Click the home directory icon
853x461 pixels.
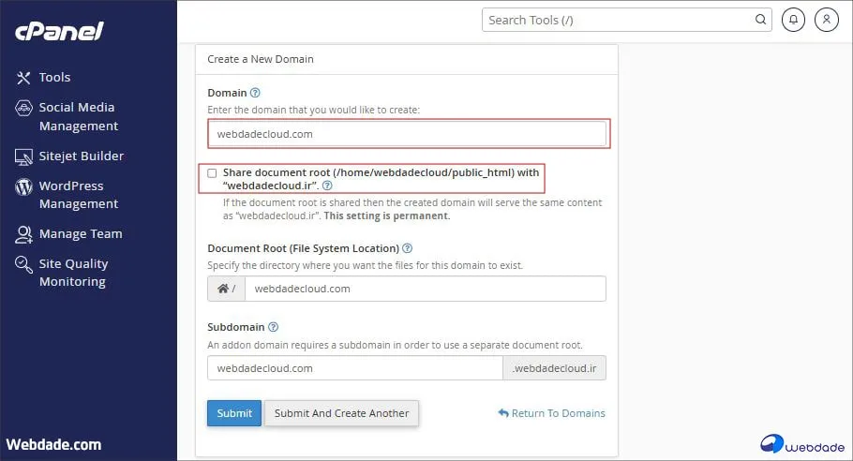coord(223,289)
